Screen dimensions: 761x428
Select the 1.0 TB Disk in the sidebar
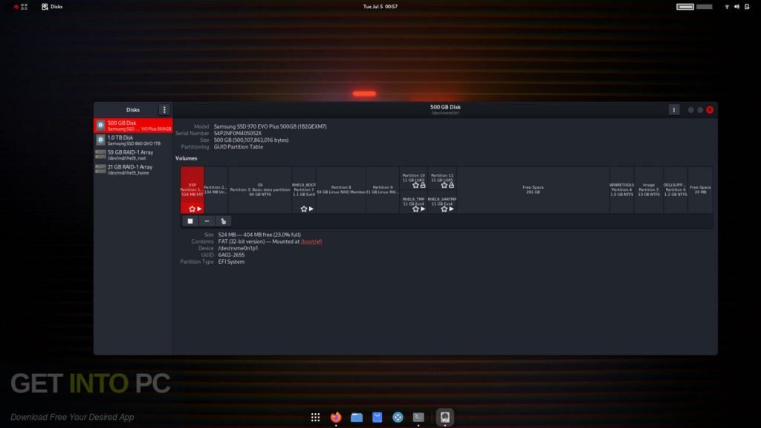132,140
